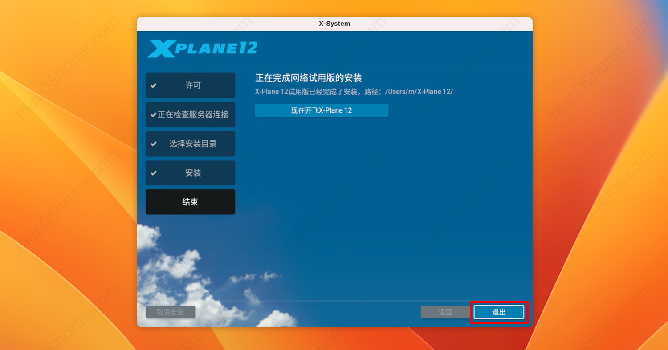Click the checkmark beside 安装

(x=154, y=173)
